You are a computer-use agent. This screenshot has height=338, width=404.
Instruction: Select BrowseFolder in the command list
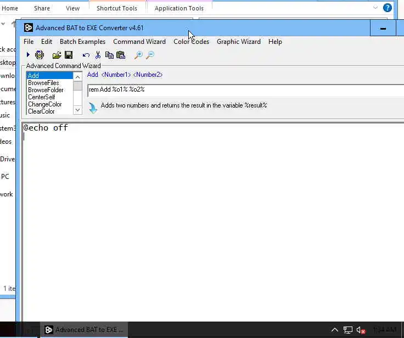[x=49, y=90]
